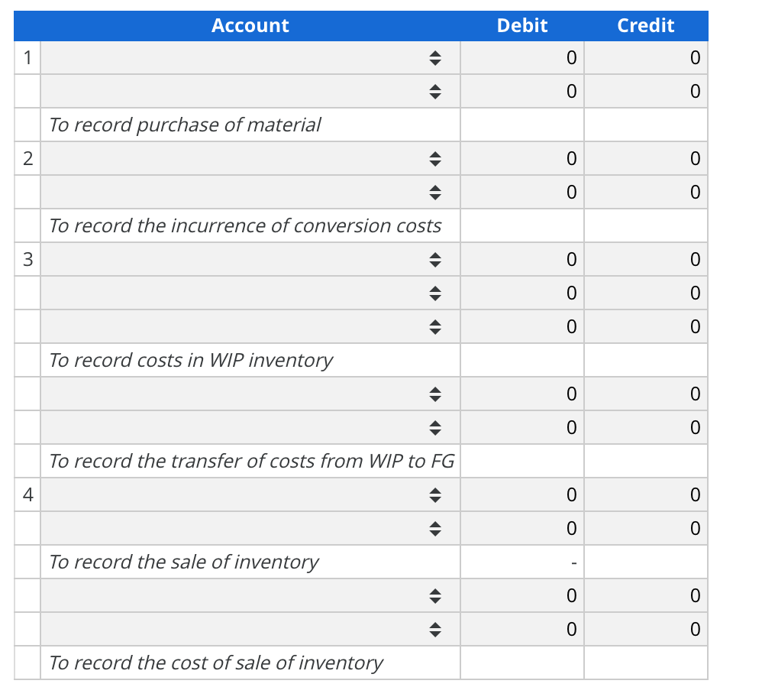Click debit field on entry 3 first line

(x=522, y=259)
